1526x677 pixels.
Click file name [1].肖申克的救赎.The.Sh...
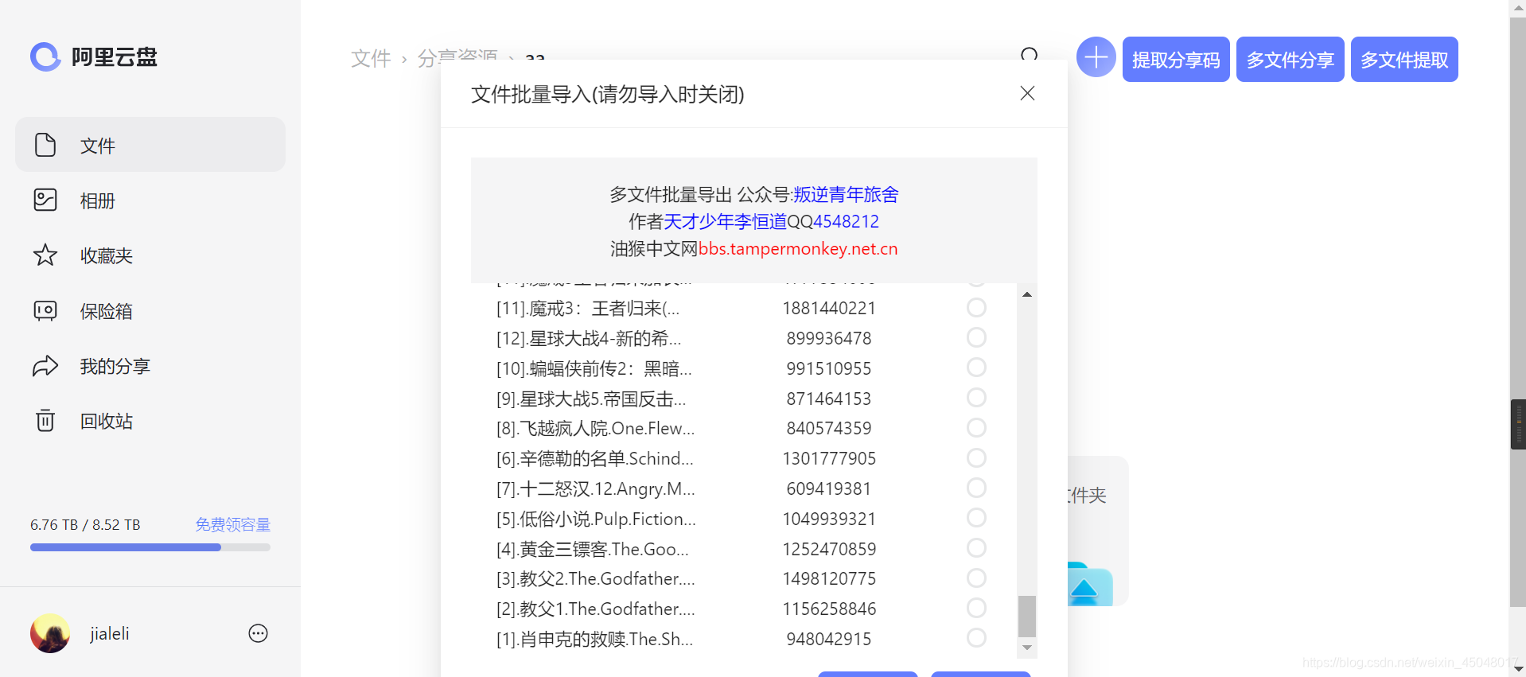point(595,639)
